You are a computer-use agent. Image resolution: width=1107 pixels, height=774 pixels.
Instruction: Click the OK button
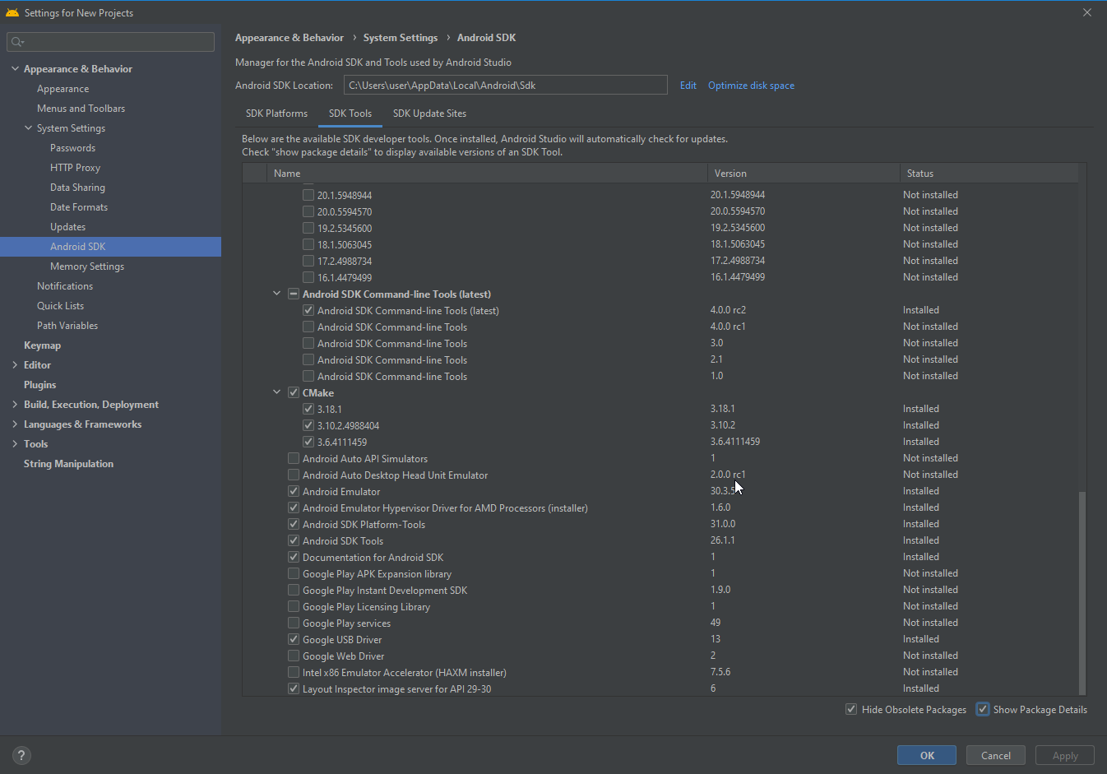point(926,755)
